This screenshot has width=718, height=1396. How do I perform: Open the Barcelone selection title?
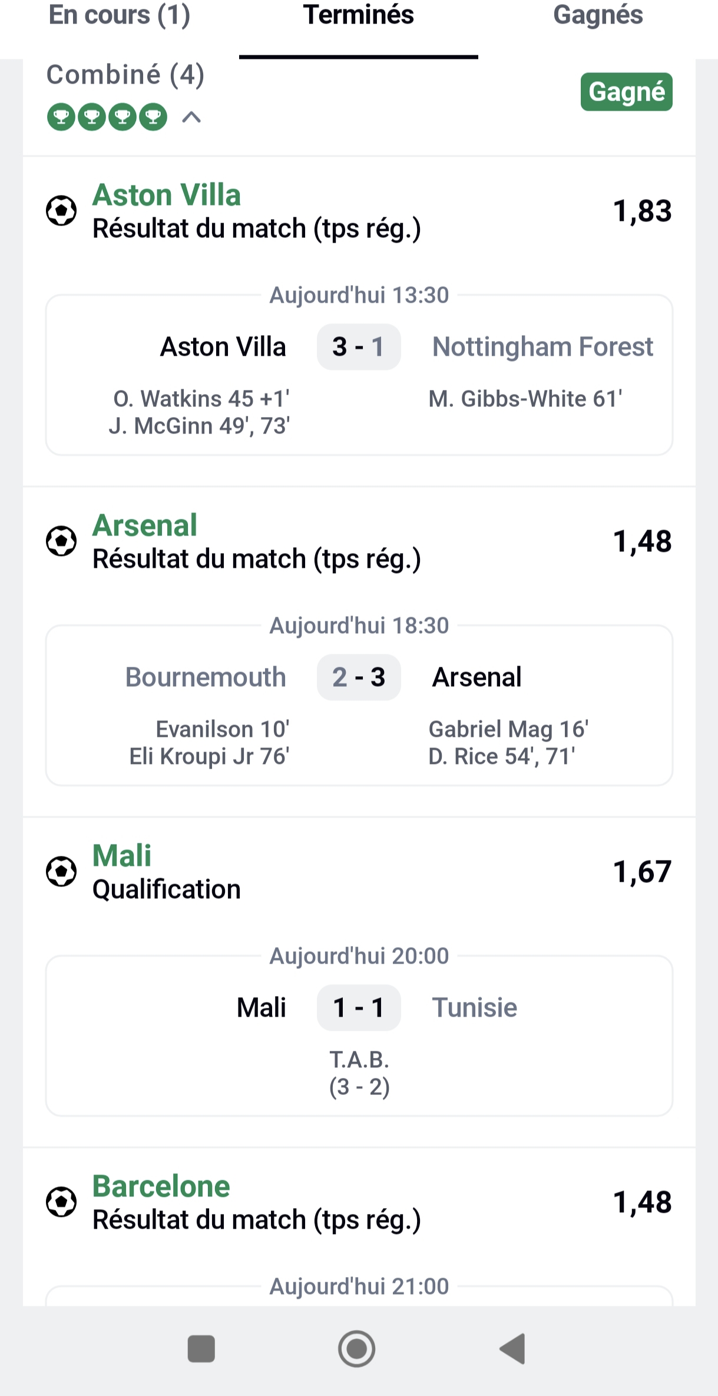(x=161, y=1186)
